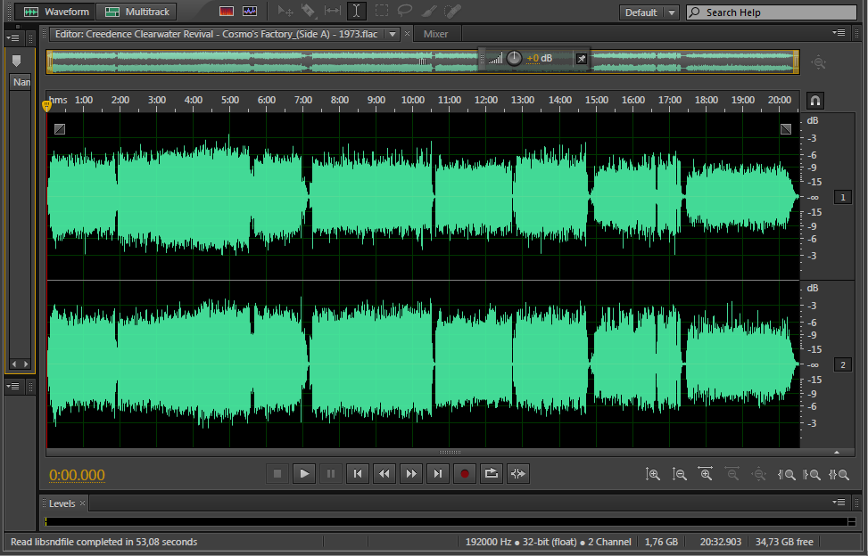Viewport: 868px width, 556px height.
Task: Zoom in at out point
Action: (812, 474)
